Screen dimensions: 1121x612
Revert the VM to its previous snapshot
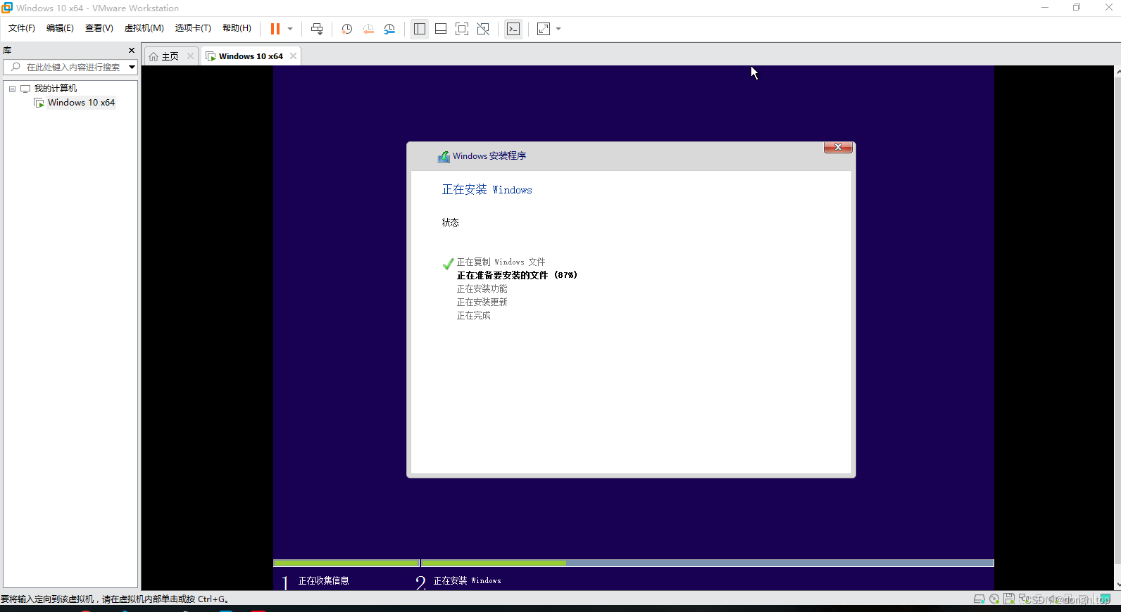coord(368,29)
